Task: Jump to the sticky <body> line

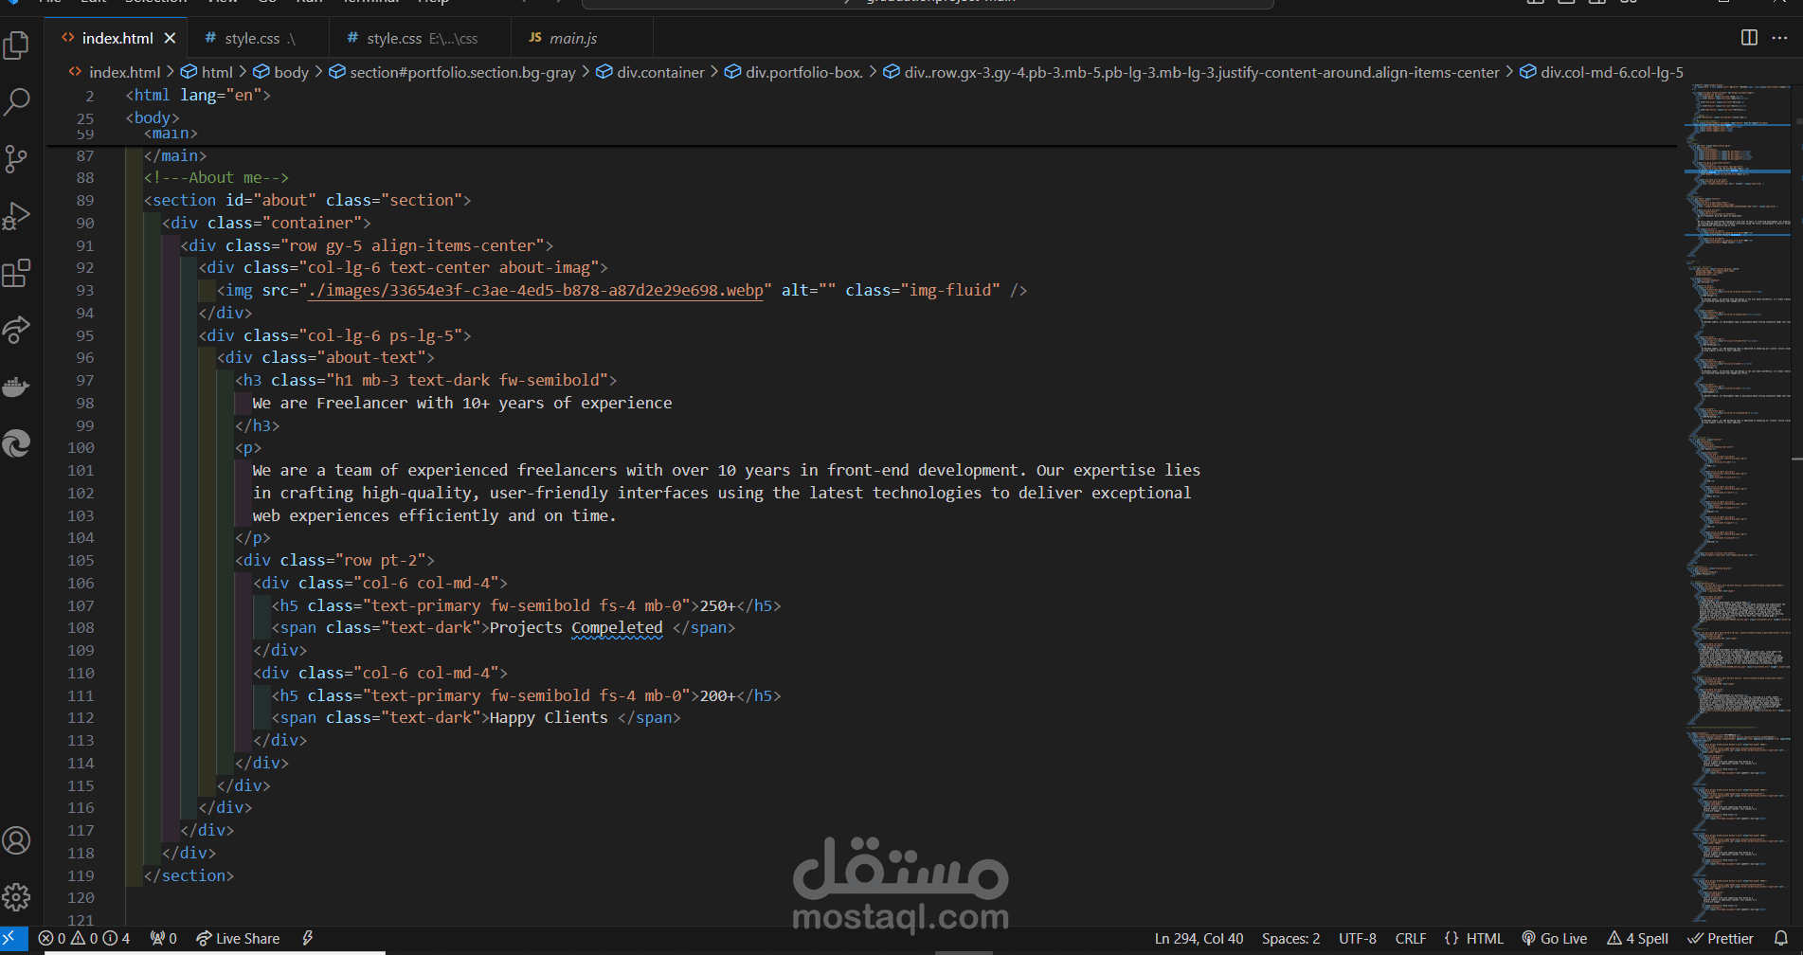Action: click(x=153, y=117)
